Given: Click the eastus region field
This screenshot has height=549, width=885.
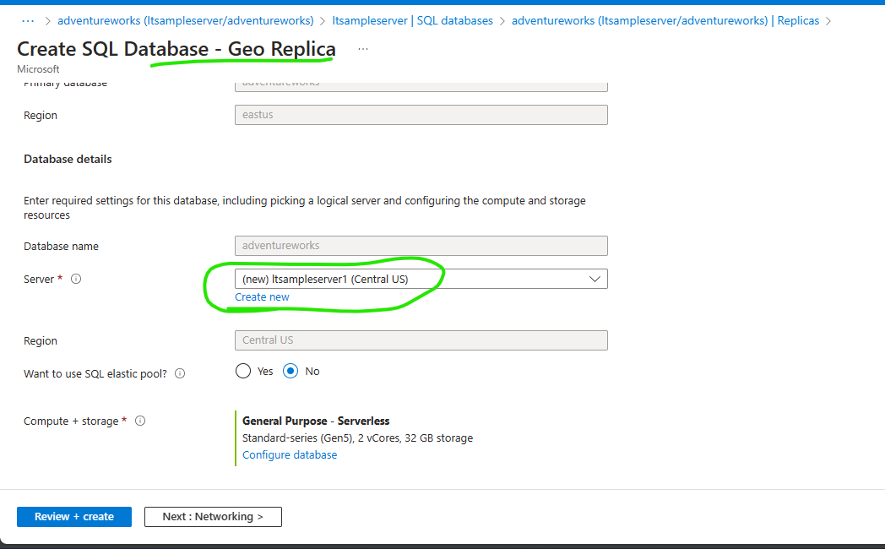Looking at the screenshot, I should 421,115.
